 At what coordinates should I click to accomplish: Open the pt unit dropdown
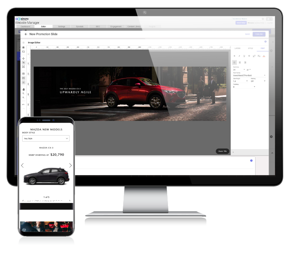click(x=248, y=70)
